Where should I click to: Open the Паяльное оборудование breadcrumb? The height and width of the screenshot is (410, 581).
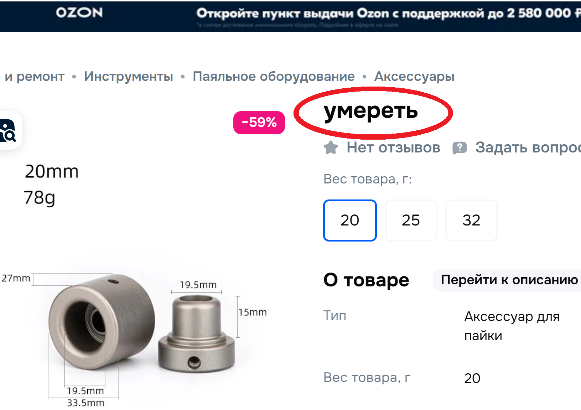274,76
